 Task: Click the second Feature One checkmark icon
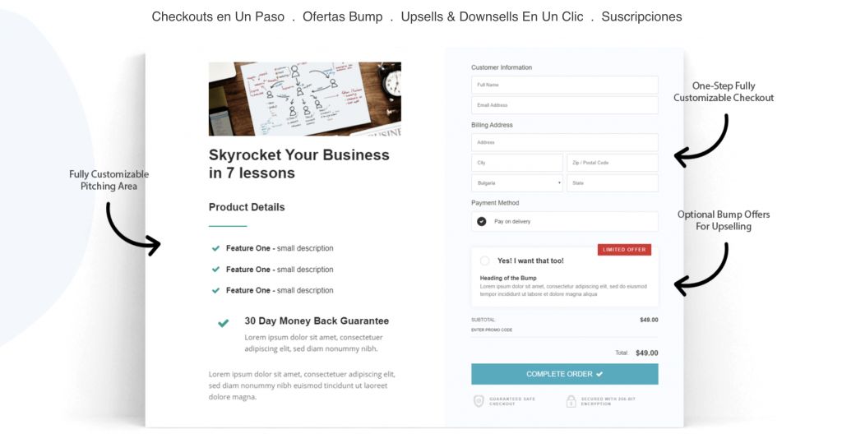pos(215,270)
